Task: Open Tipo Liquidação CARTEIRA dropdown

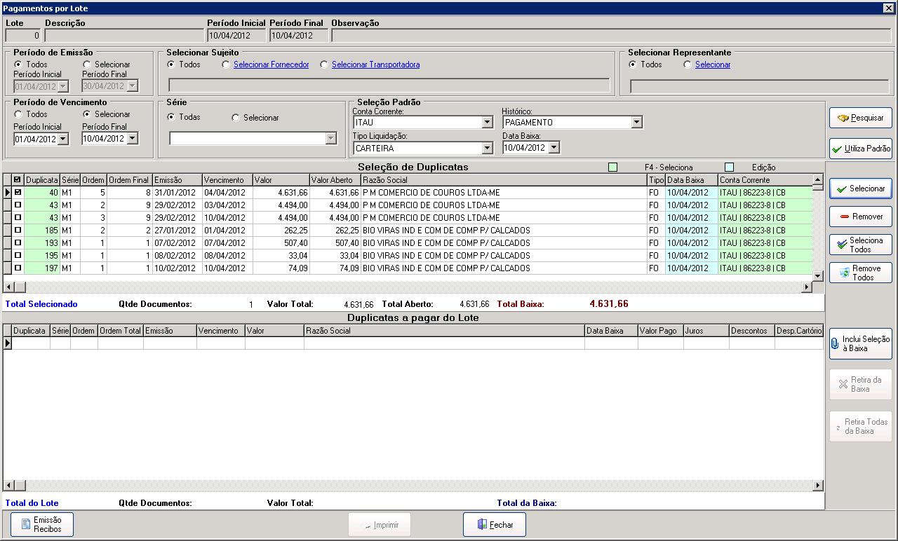Action: pyautogui.click(x=487, y=149)
